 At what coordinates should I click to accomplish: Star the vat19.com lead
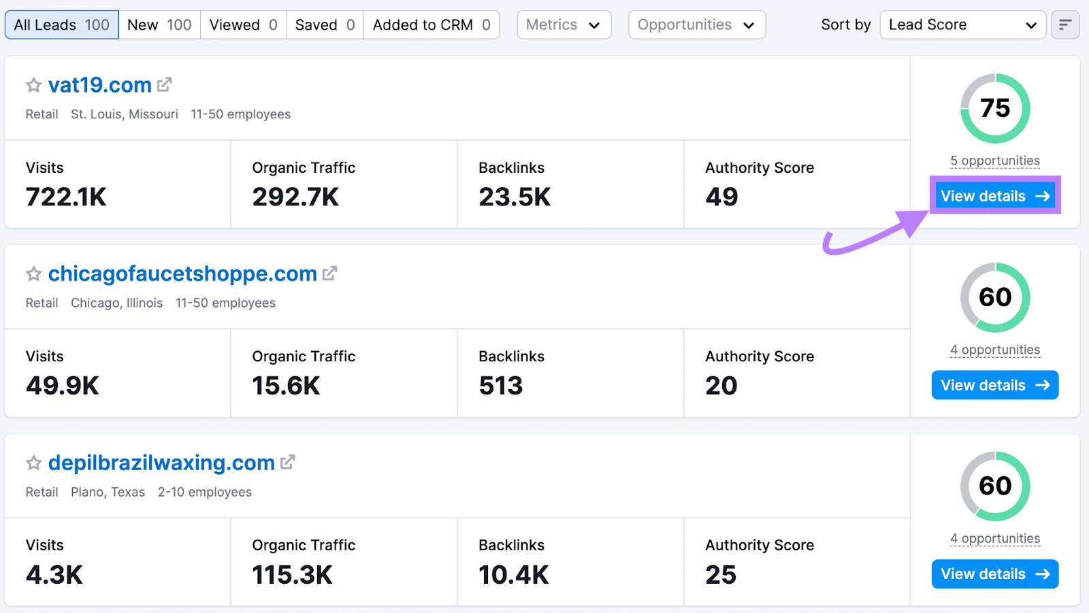(x=33, y=85)
